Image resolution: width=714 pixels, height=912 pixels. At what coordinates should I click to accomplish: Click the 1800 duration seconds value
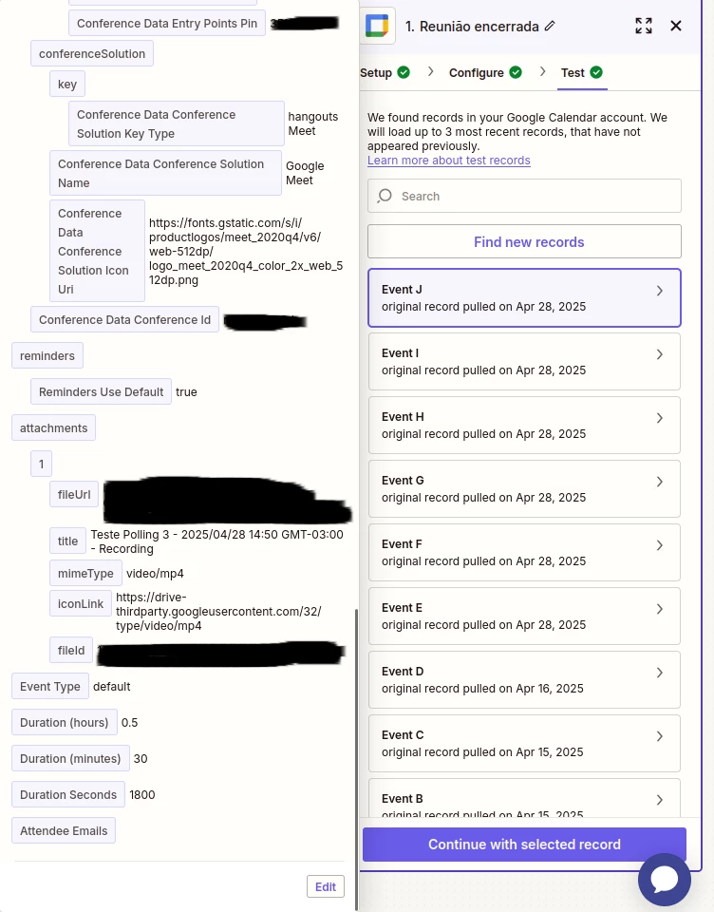click(x=142, y=794)
